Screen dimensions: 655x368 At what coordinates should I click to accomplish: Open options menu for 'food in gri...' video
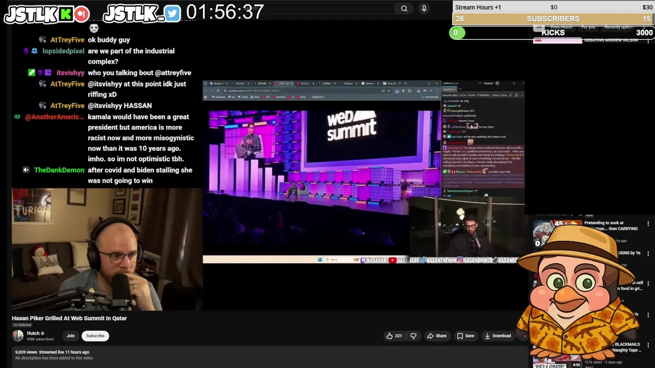tap(648, 283)
